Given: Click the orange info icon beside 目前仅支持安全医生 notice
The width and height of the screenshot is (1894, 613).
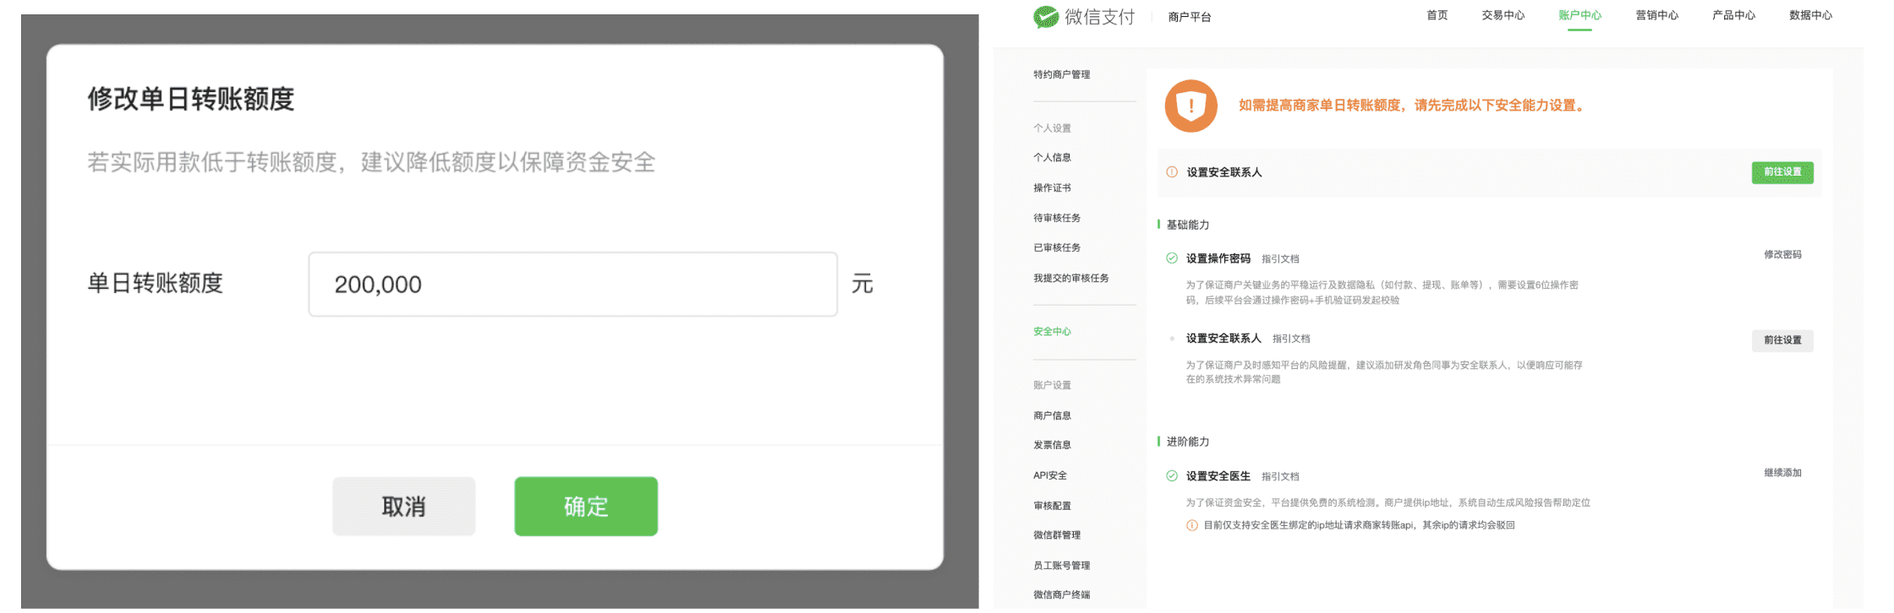Looking at the screenshot, I should point(1192,525).
